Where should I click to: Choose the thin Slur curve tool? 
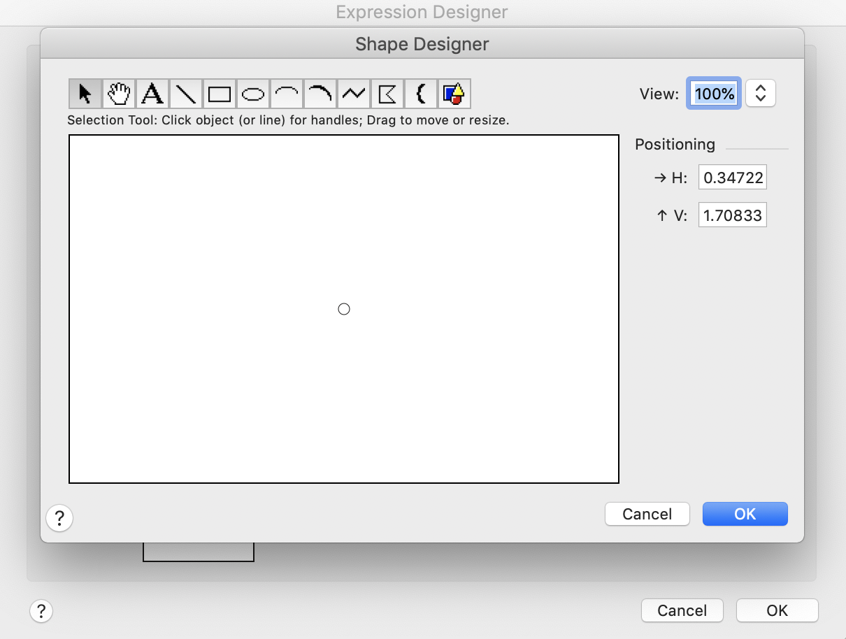(x=287, y=94)
